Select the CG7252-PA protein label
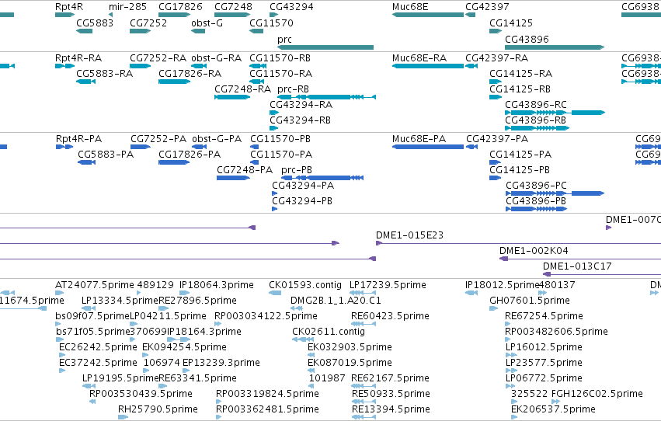 [158, 139]
